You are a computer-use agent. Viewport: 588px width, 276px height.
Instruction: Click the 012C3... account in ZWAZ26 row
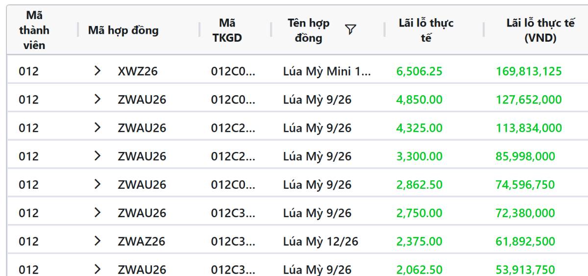pyautogui.click(x=232, y=242)
